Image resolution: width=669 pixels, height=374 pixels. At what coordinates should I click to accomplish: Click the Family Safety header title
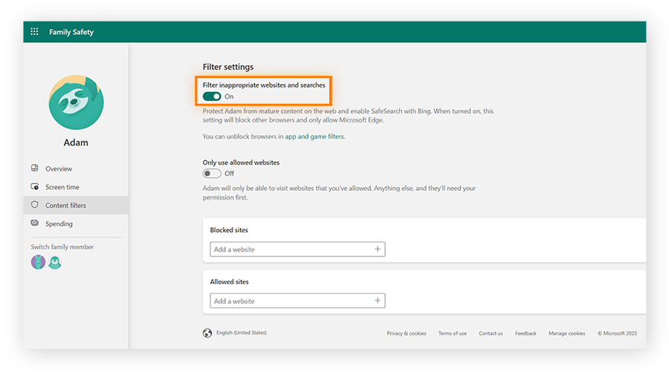71,32
